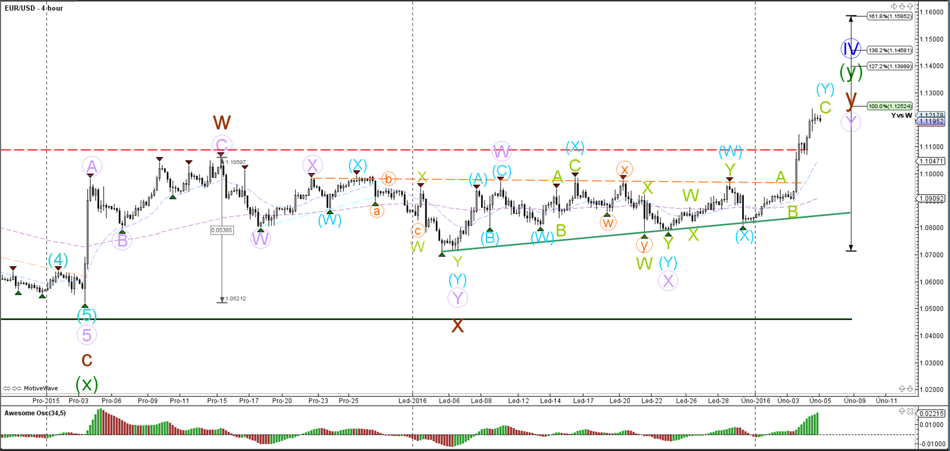Select the 0.05385 measurement box

222,230
